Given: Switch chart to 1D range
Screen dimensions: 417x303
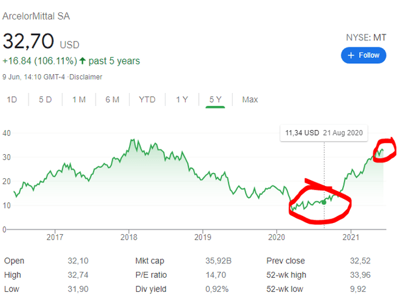Looking at the screenshot, I should point(12,99).
